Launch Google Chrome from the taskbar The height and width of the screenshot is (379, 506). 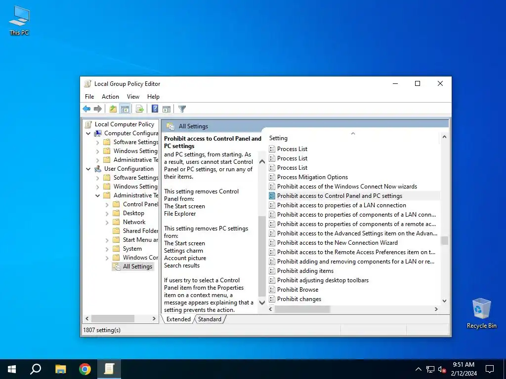tap(85, 369)
